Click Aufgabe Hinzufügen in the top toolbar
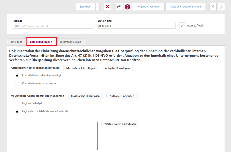Viewport: 231px width, 152px height. 148,7
